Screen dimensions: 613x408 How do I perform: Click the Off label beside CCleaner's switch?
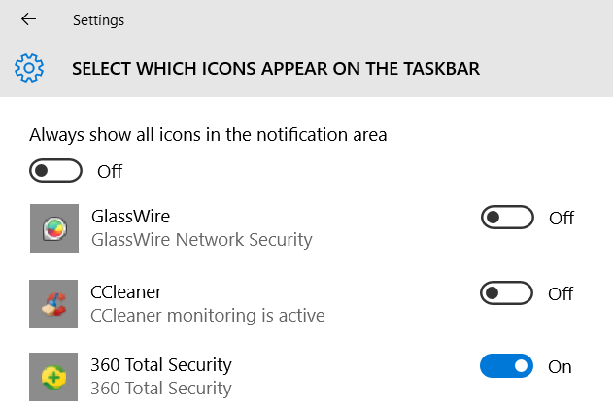562,292
